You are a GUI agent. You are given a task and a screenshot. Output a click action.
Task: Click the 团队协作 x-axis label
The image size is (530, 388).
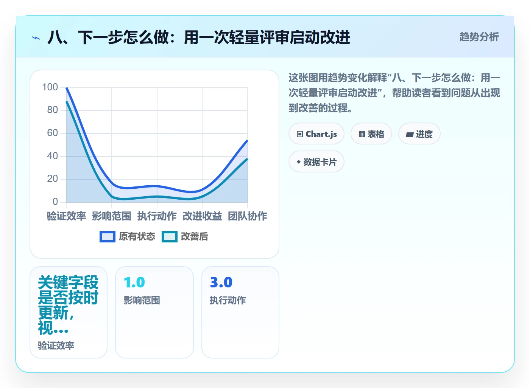click(248, 216)
